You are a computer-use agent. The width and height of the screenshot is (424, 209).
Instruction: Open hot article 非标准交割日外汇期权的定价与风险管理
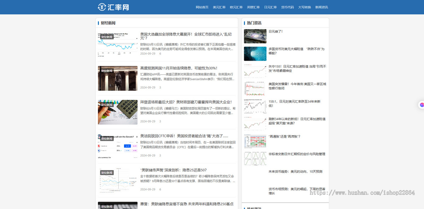[297, 154]
